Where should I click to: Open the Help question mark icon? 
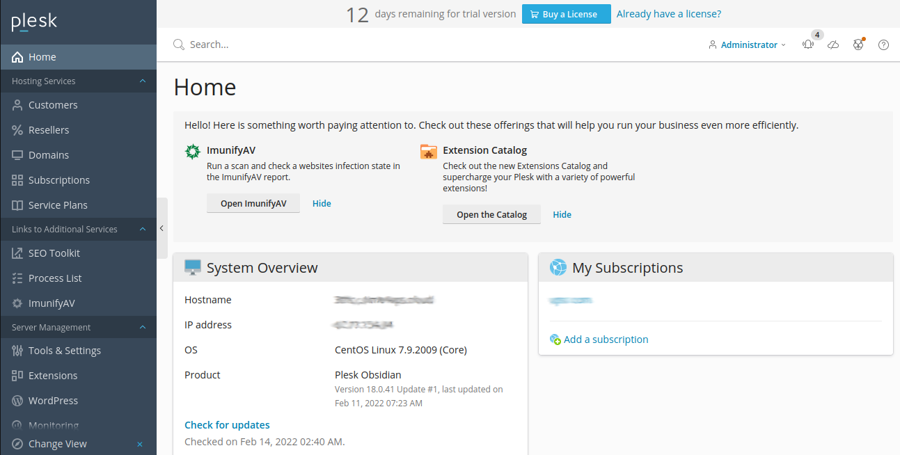coord(883,45)
